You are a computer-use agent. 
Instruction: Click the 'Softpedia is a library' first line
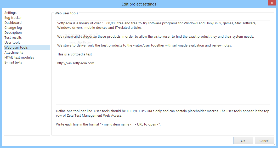pos(157,23)
